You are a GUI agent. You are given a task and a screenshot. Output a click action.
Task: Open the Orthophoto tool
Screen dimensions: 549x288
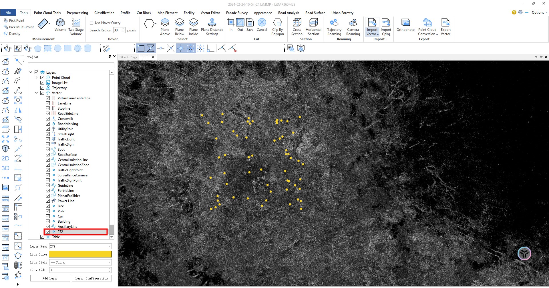pos(405,25)
